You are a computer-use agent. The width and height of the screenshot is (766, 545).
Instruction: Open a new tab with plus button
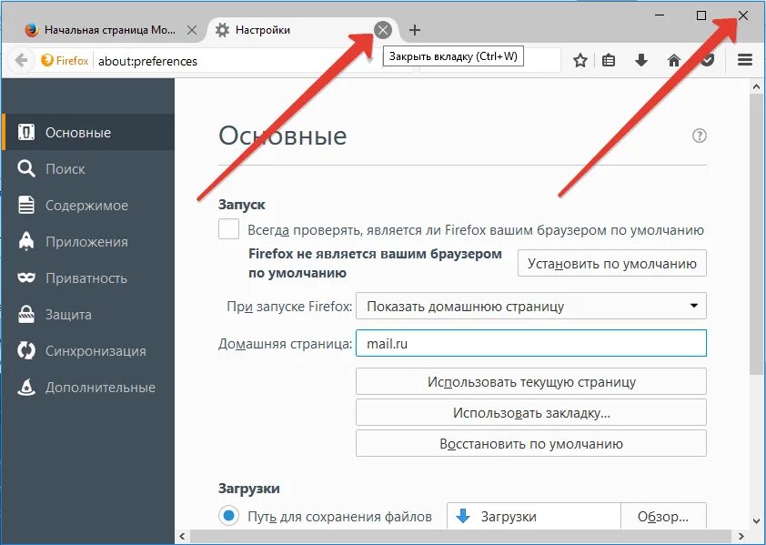point(414,30)
